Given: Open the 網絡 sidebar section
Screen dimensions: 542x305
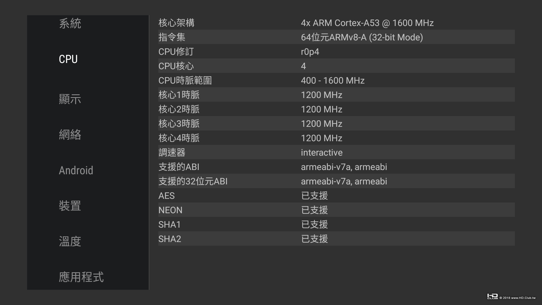Looking at the screenshot, I should point(70,135).
